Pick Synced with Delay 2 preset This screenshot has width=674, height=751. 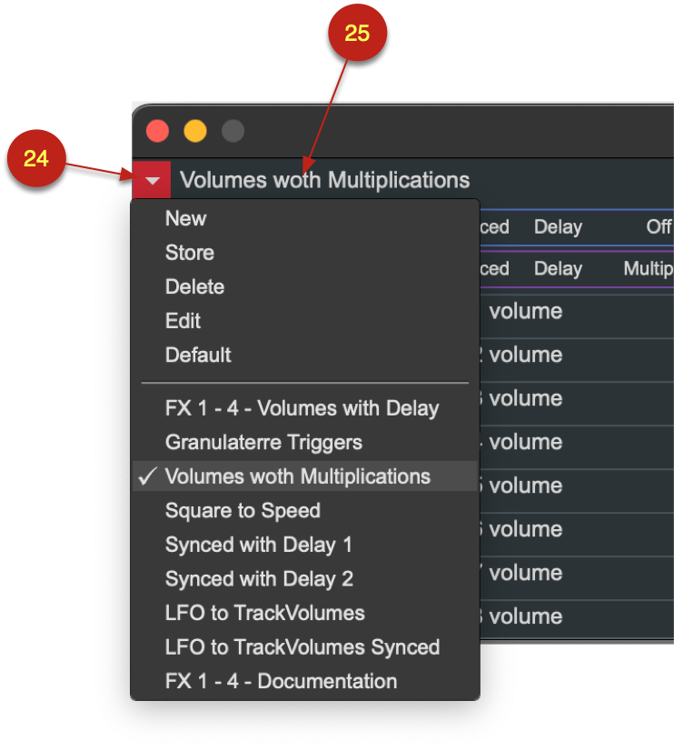(259, 578)
